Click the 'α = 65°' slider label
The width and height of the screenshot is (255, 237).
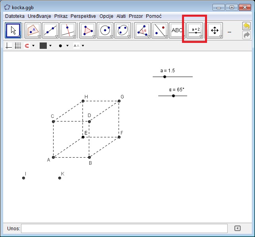click(176, 90)
